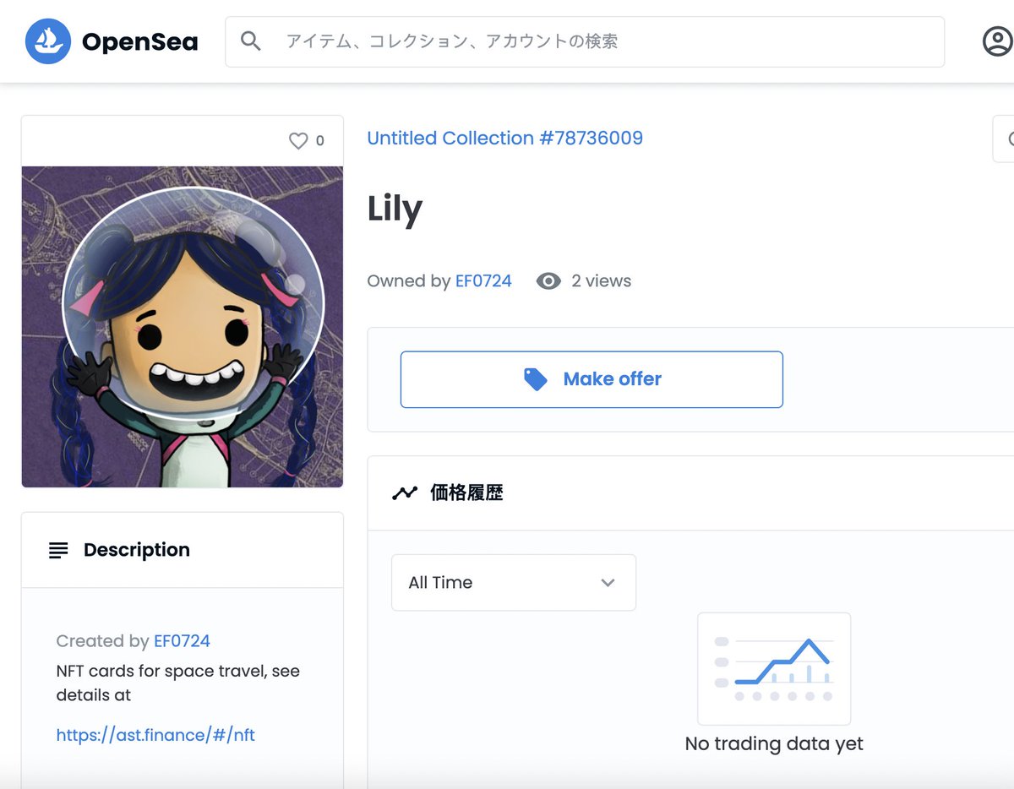1014x789 pixels.
Task: Open the All Time period dropdown
Action: tap(513, 582)
